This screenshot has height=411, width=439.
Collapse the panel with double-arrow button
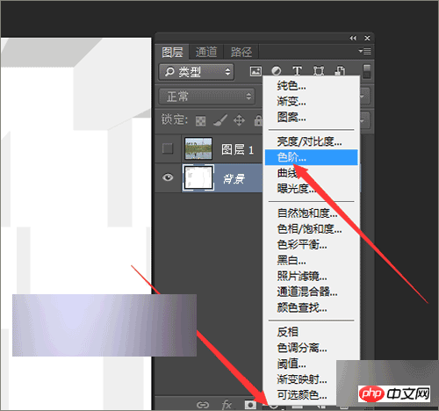pos(353,38)
